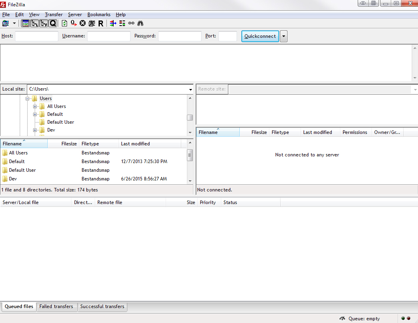Switch to the Queued files tab
This screenshot has height=323, width=418.
19,306
